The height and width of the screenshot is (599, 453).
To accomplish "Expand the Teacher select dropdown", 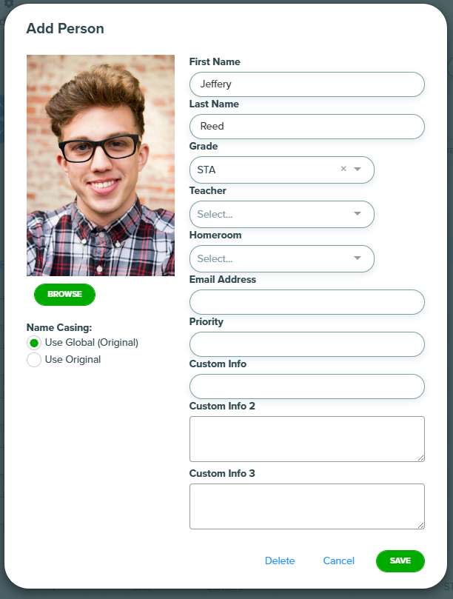I will click(282, 214).
